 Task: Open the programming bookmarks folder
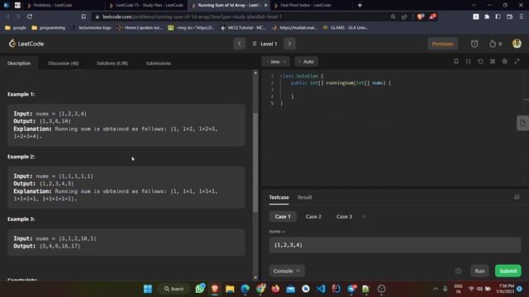click(x=48, y=27)
